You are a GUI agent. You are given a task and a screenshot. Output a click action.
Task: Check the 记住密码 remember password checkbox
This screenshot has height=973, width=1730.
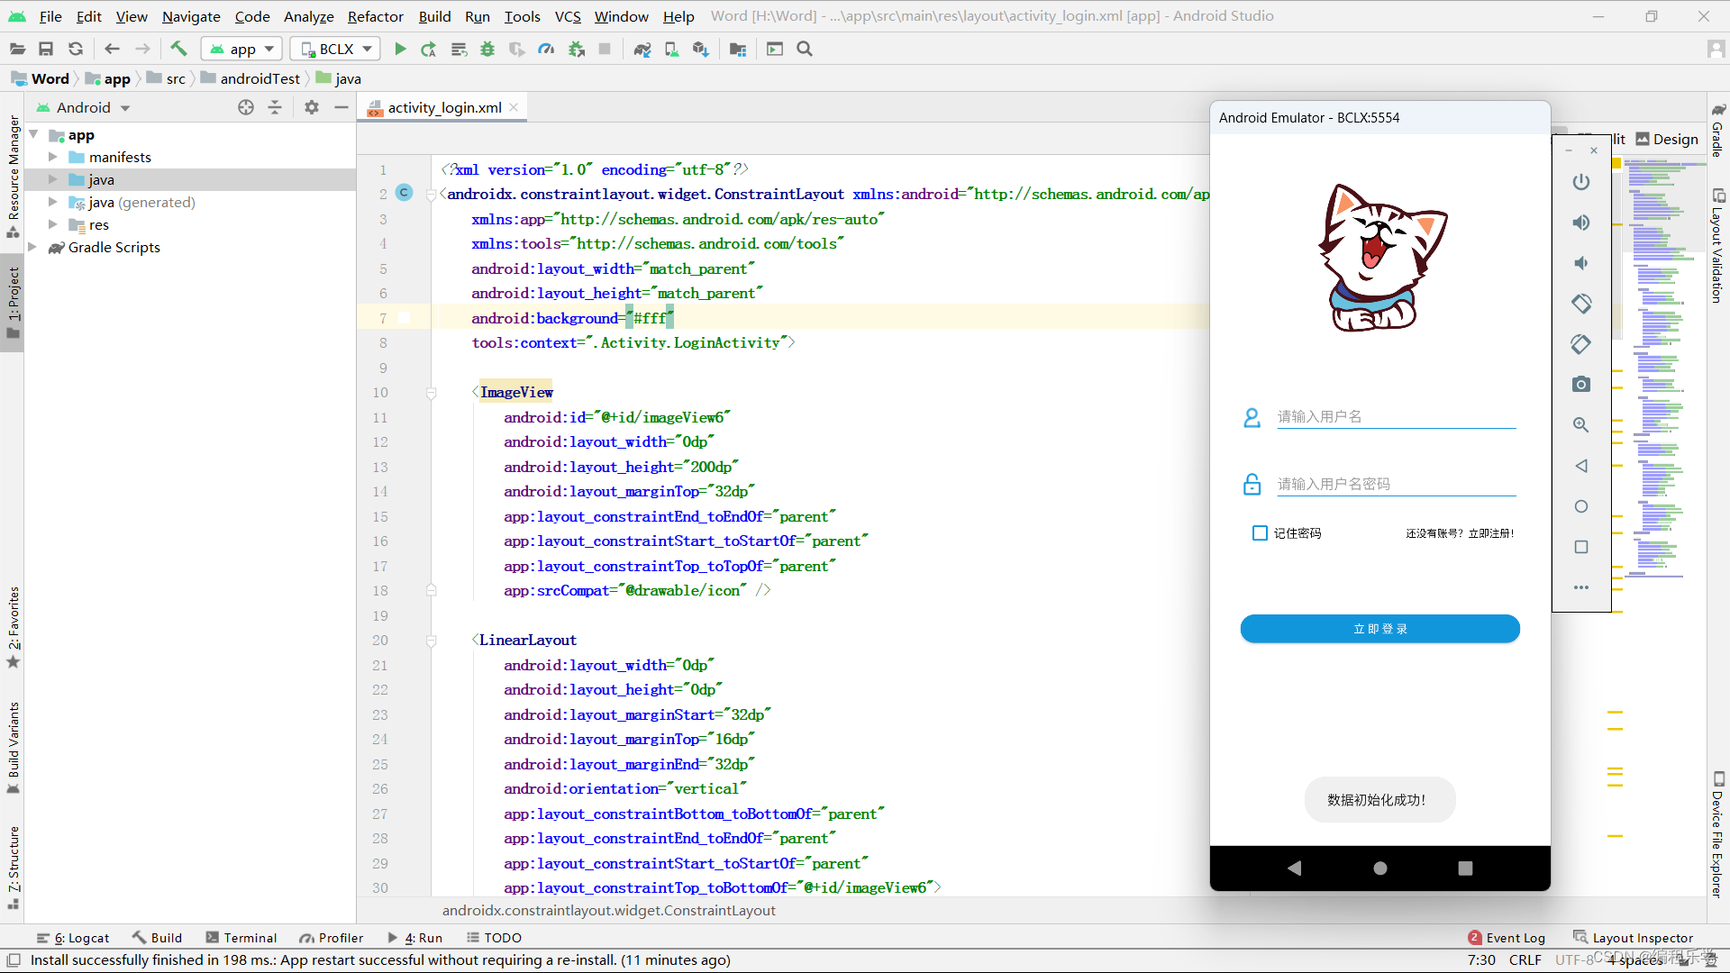(x=1260, y=533)
